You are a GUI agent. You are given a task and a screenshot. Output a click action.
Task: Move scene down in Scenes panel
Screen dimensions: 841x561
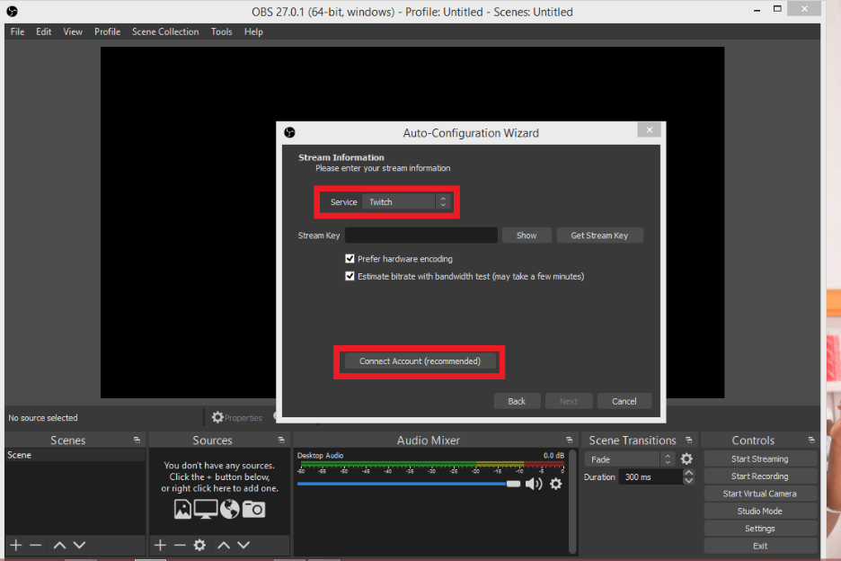click(79, 546)
